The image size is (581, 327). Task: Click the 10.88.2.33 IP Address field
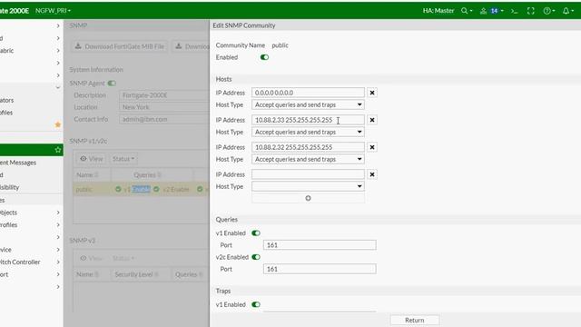click(308, 120)
